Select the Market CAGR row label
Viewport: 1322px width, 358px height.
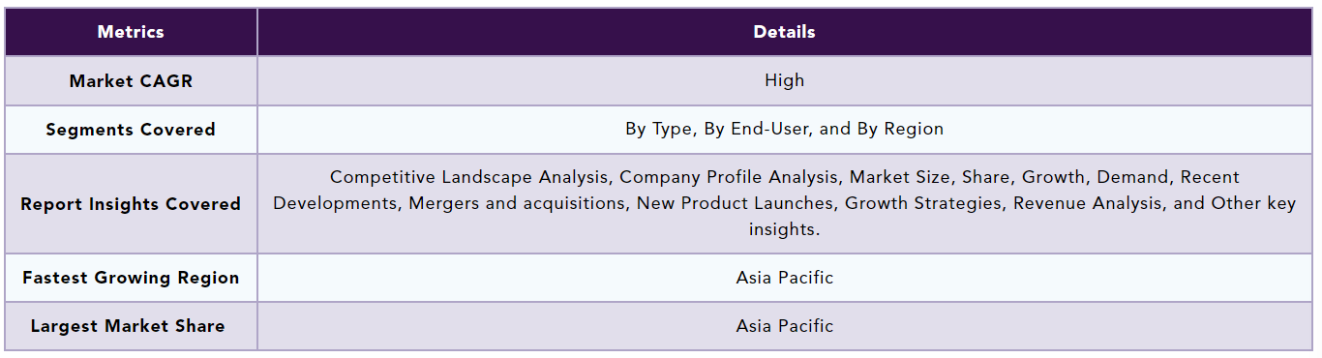pos(131,81)
